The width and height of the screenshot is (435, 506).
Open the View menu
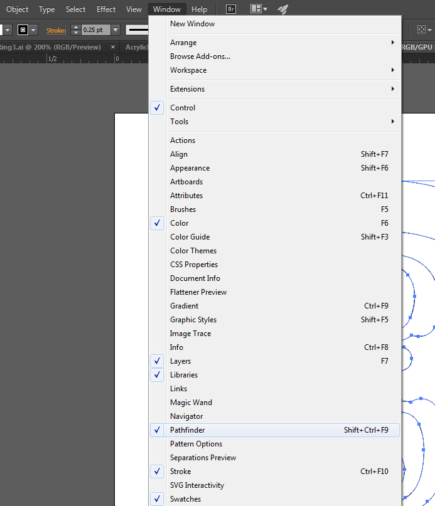(134, 9)
